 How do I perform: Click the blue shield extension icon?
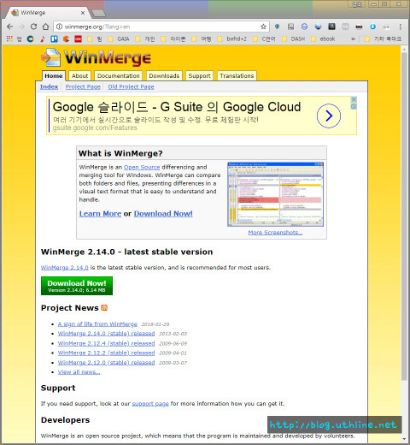[x=277, y=27]
